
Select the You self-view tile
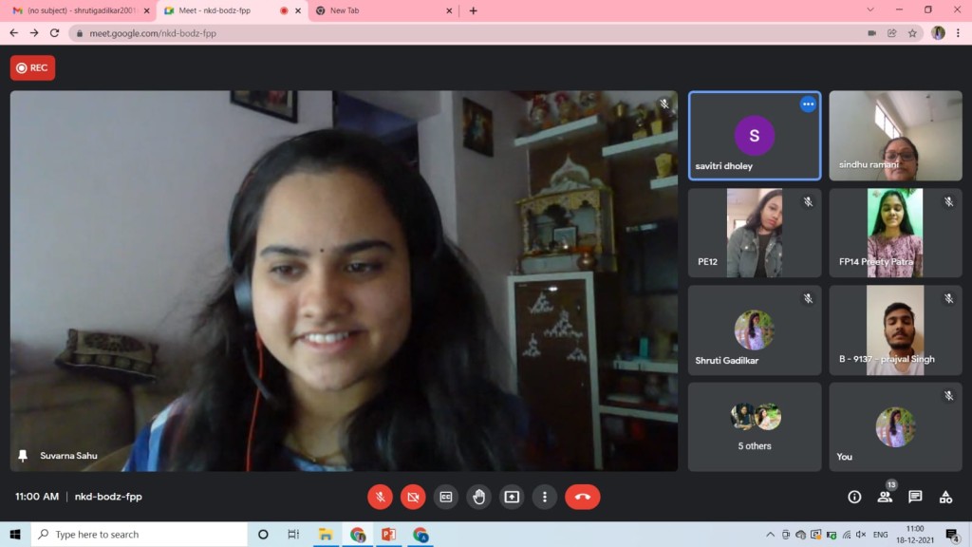[x=895, y=426]
